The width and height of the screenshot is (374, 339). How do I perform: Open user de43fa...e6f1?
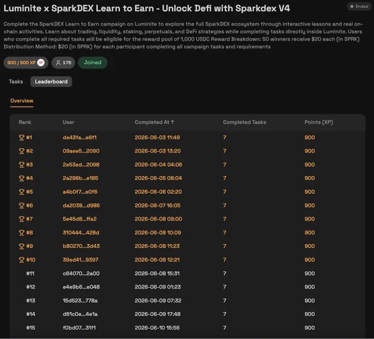click(x=80, y=138)
